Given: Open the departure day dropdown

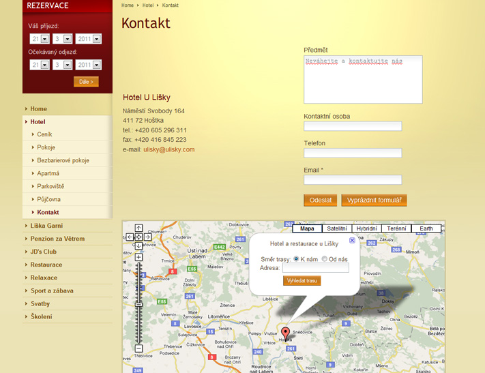Looking at the screenshot, I should click(40, 65).
